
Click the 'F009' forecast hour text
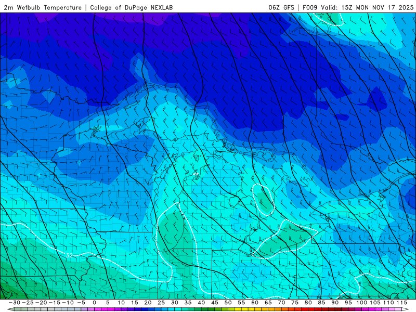tap(309, 8)
